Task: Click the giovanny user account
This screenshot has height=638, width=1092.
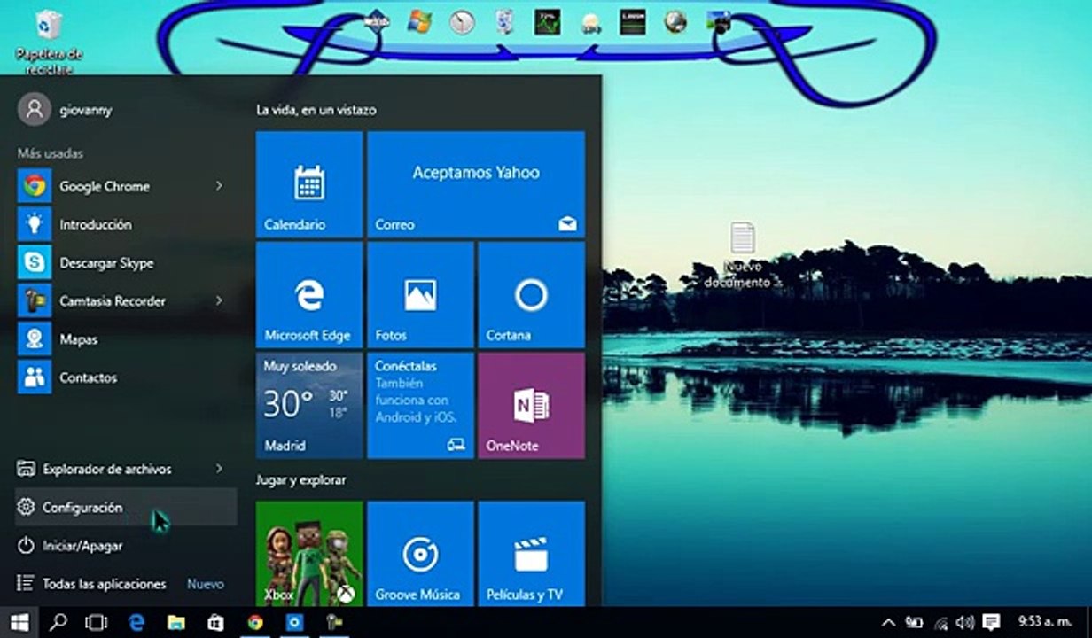Action: [x=66, y=110]
